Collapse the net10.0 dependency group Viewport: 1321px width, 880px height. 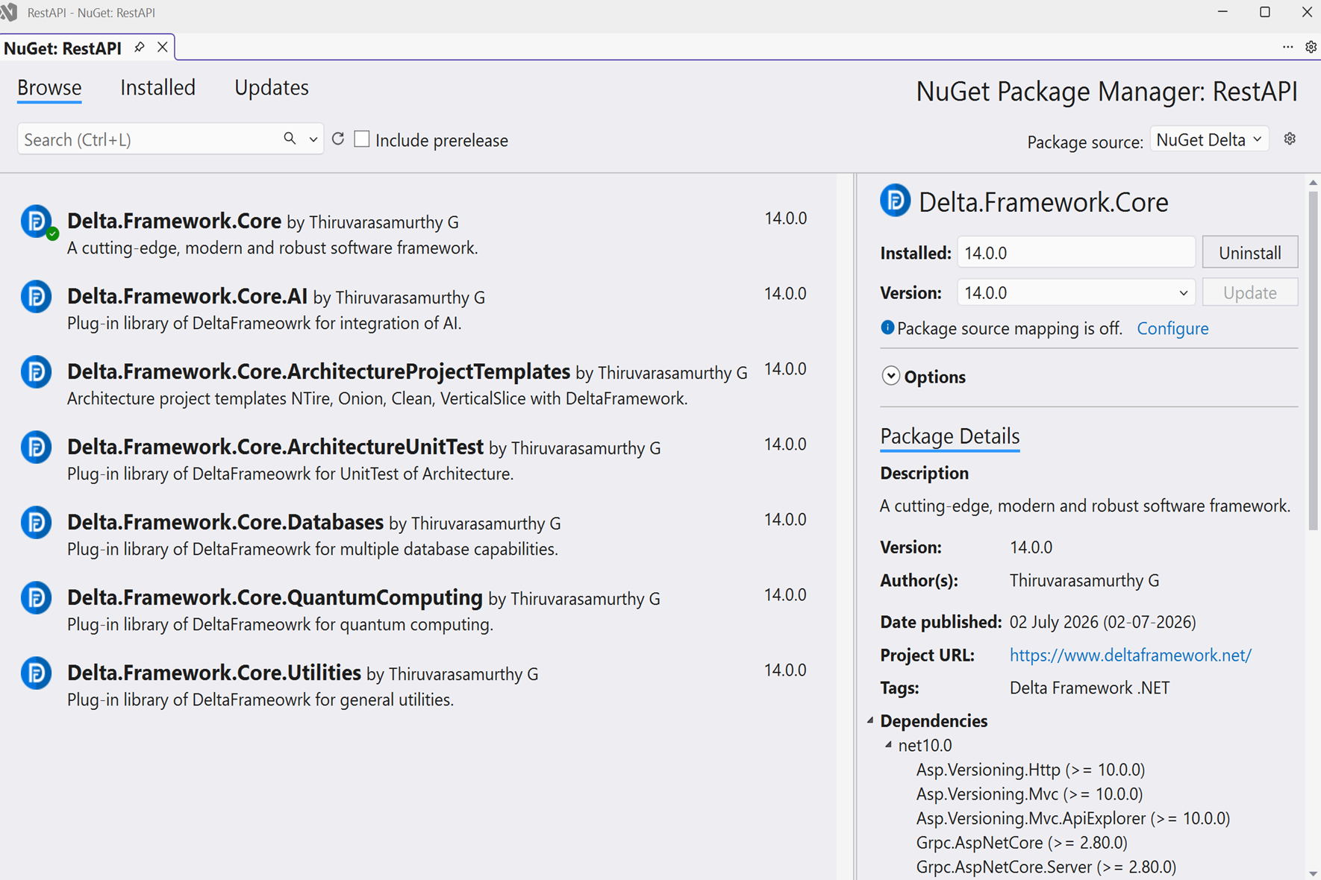coord(888,744)
